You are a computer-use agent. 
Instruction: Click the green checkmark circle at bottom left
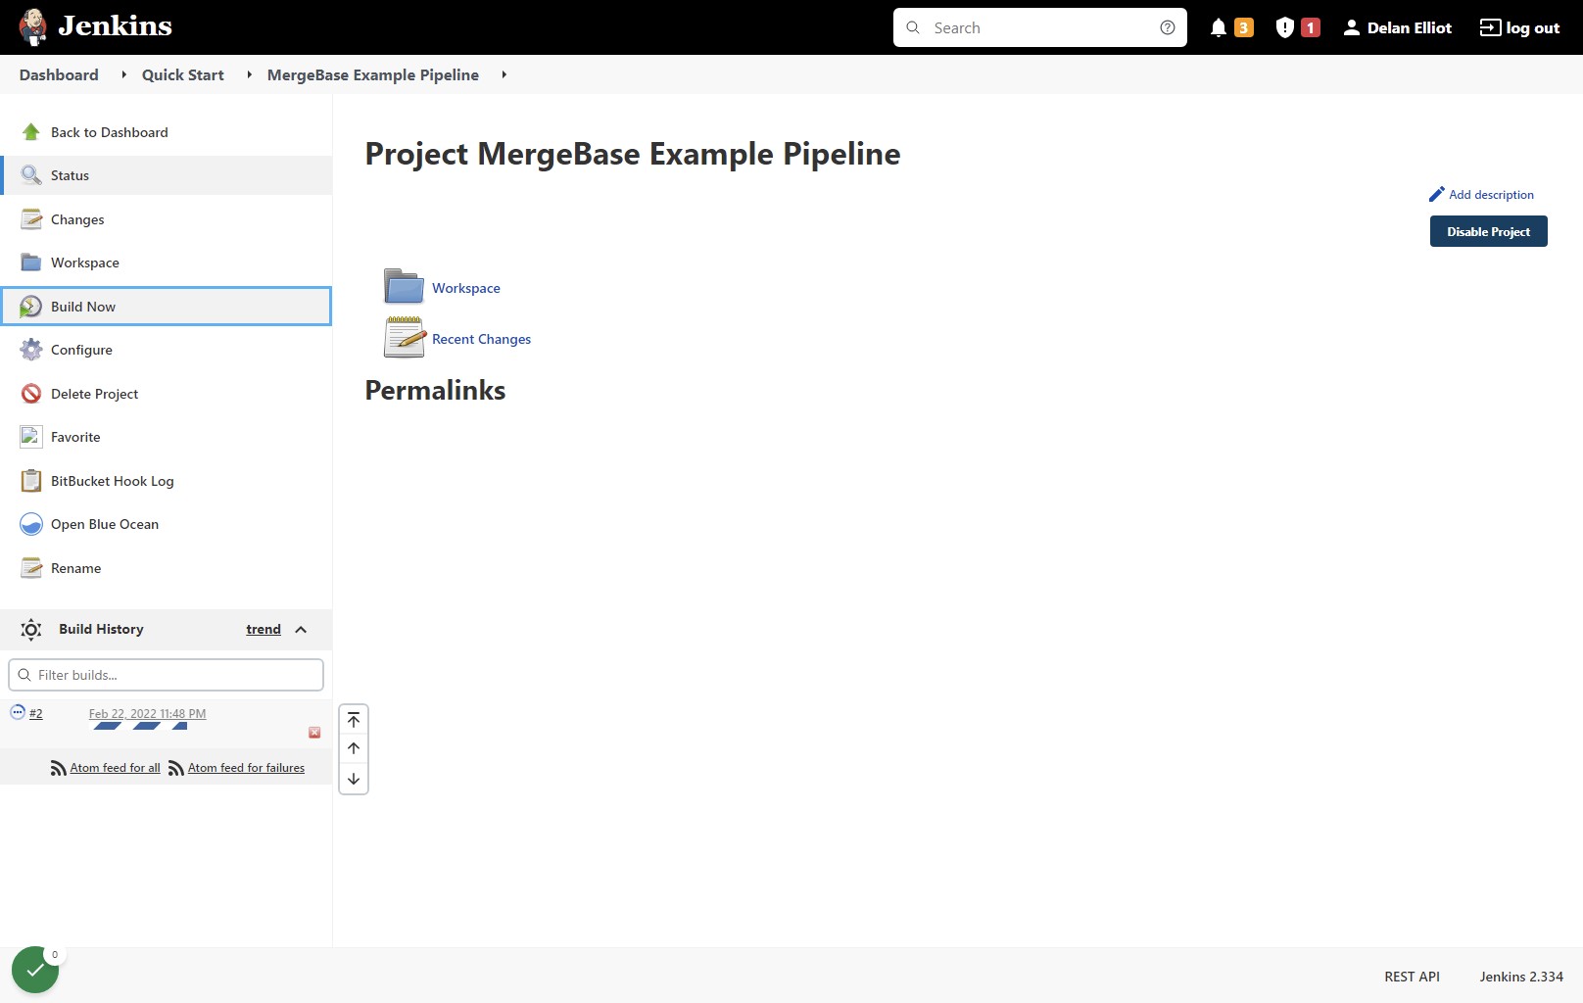(x=35, y=970)
